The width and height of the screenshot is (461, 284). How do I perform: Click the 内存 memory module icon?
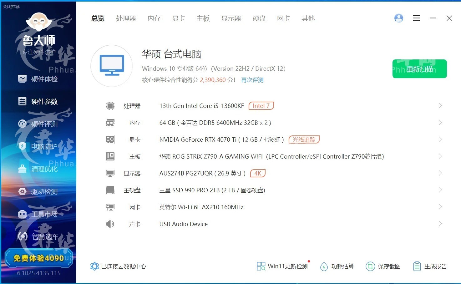[110, 123]
